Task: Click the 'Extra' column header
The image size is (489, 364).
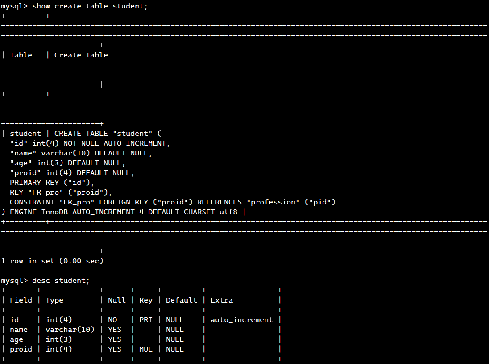Action: [x=221, y=300]
